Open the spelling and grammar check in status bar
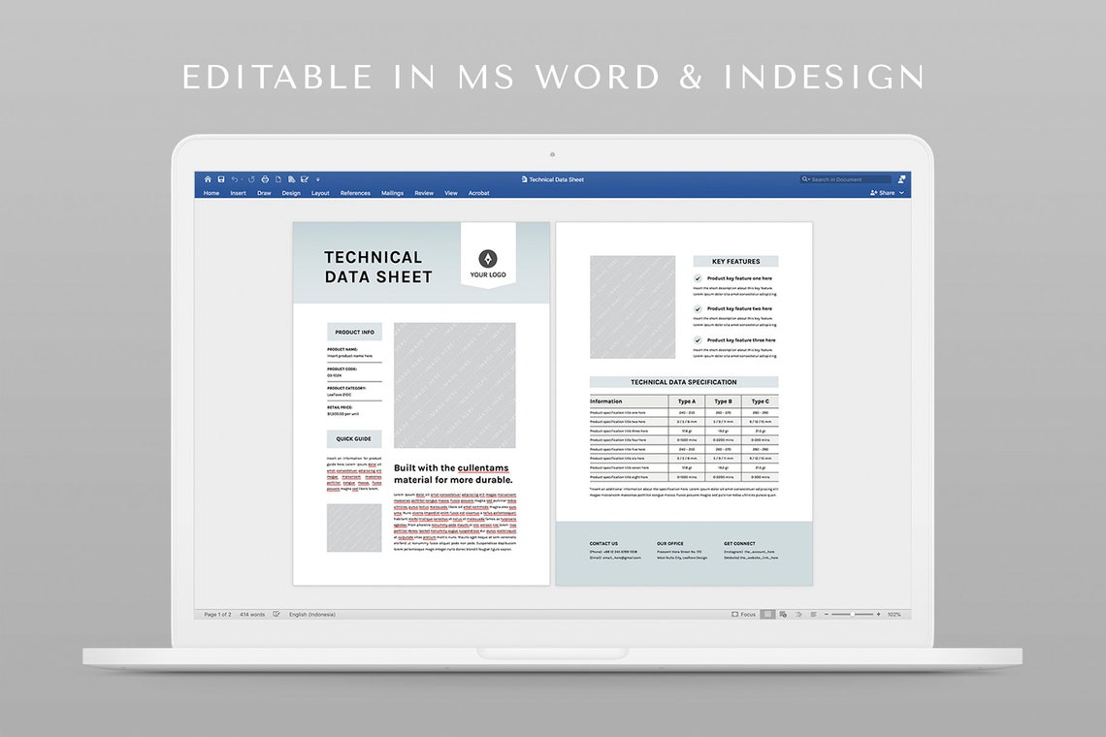 276,614
